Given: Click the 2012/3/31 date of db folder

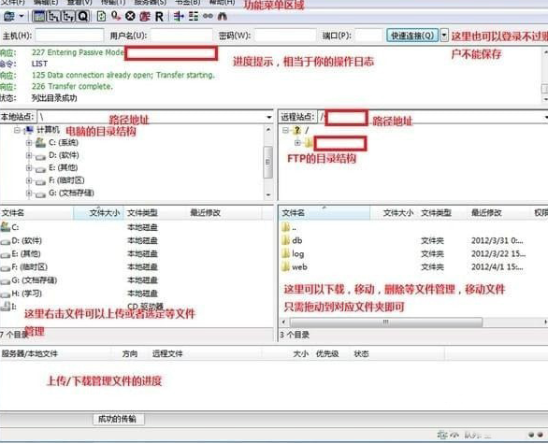Looking at the screenshot, I should pos(497,240).
